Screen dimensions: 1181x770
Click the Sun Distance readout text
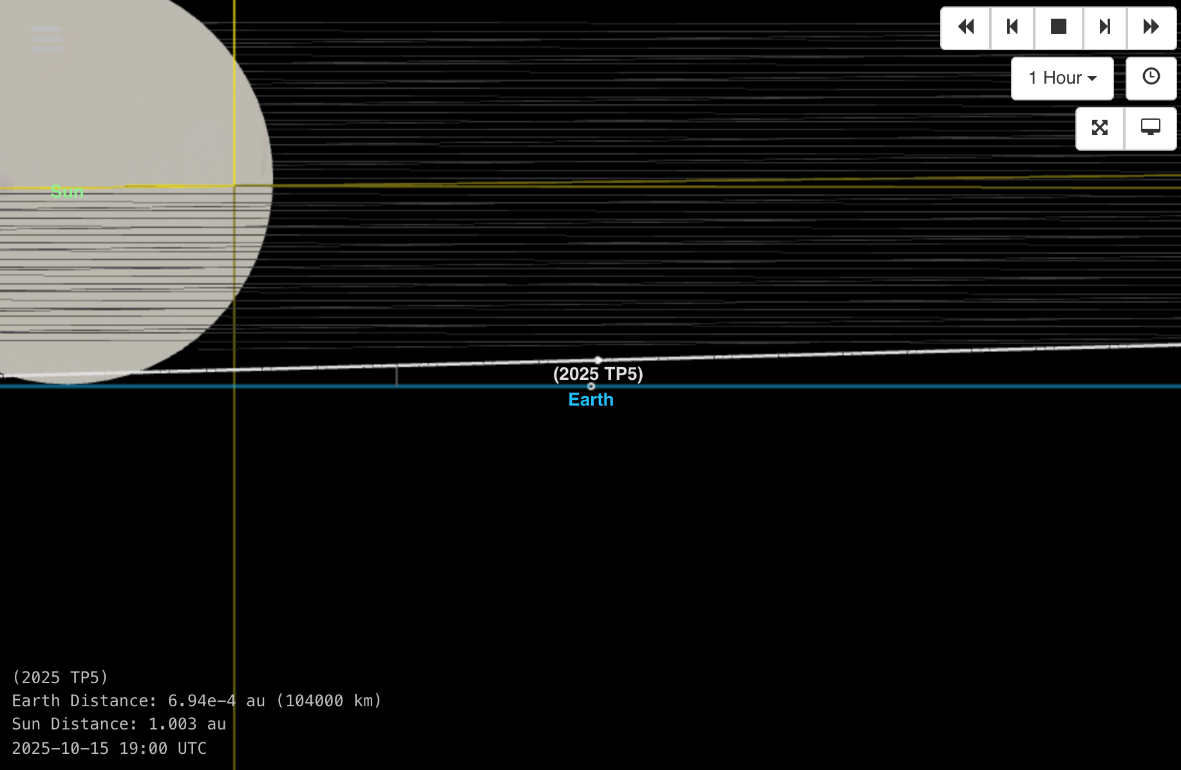coord(118,724)
